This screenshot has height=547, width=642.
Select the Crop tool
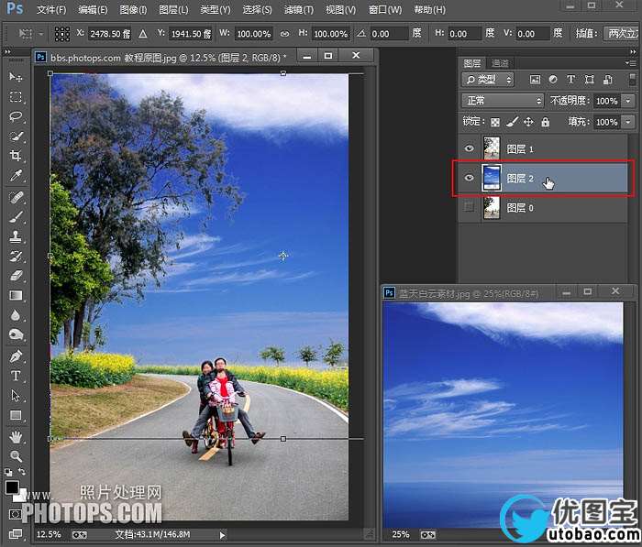[x=16, y=156]
